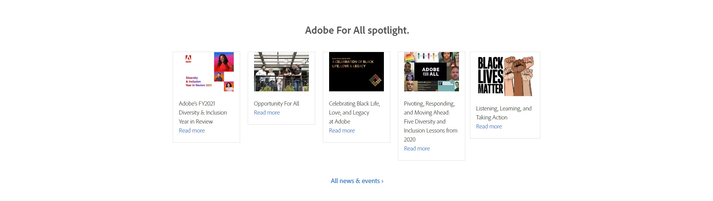Viewport: 713px width, 201px height.
Task: Click "Celebrating Black Life, Love, and Legacy" title
Action: pyautogui.click(x=355, y=113)
